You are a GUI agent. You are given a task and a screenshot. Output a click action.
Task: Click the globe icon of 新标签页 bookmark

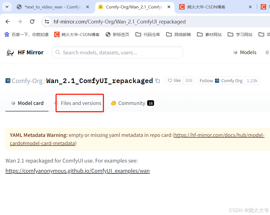pos(108,35)
